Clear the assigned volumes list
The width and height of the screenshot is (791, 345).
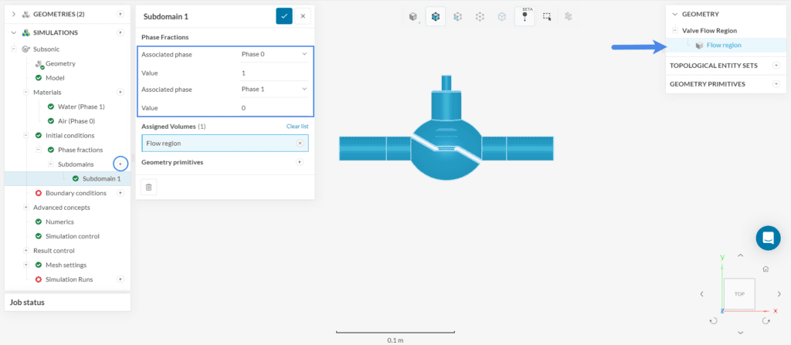(x=297, y=126)
